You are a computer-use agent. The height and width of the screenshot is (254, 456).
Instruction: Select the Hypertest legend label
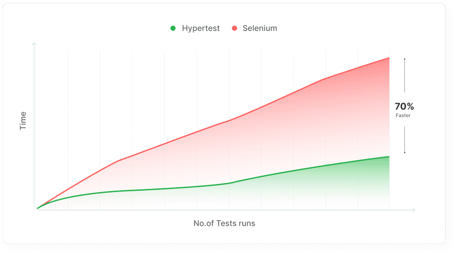coord(201,28)
